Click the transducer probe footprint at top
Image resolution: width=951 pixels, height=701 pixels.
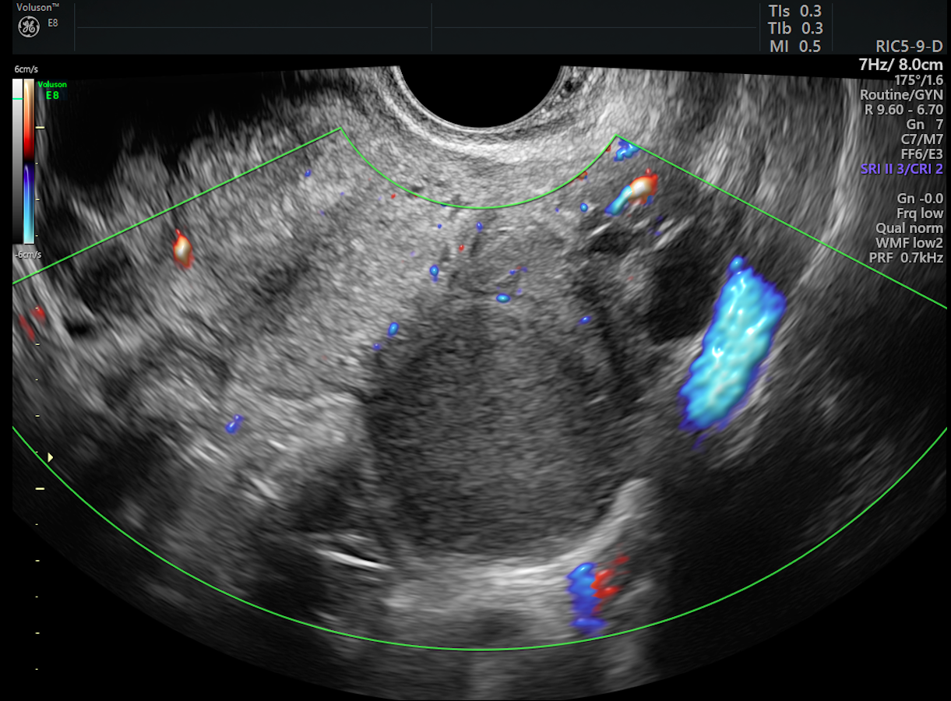[x=481, y=97]
